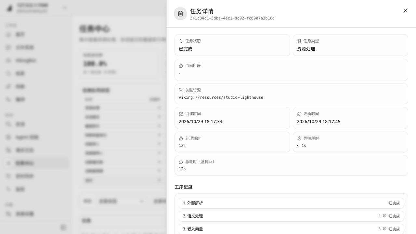This screenshot has height=234, width=416.
Task: Click the 任务类型 layers icon
Action: pyautogui.click(x=299, y=41)
